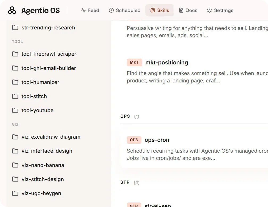This screenshot has height=207, width=268.
Task: Click the Skills chip icon
Action: (153, 10)
